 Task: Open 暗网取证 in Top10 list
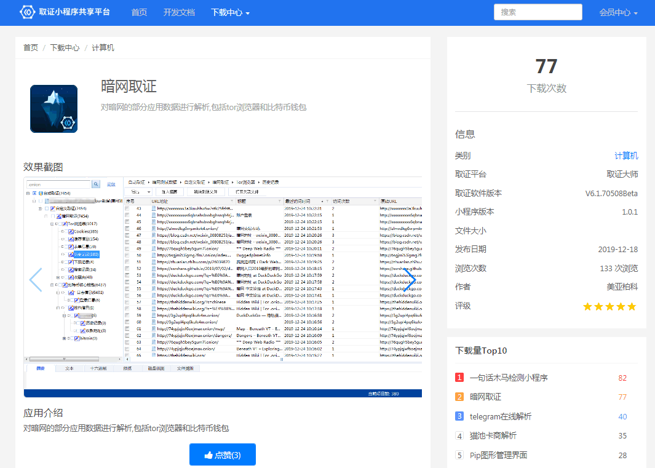[485, 397]
